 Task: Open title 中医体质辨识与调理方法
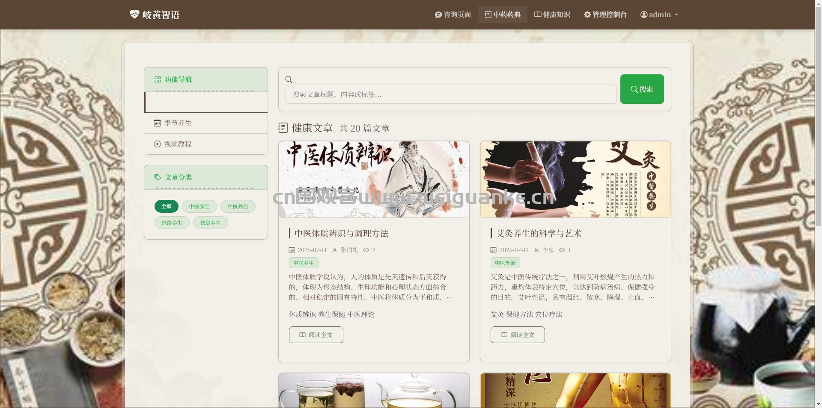click(342, 233)
